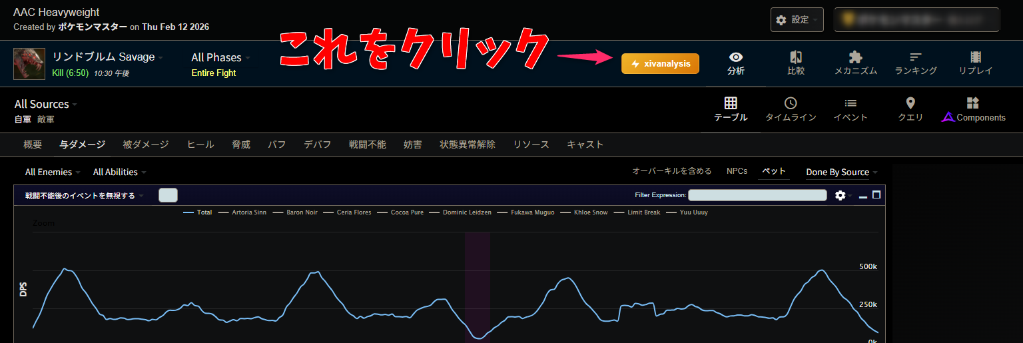Open the 分析 eye icon view

click(736, 63)
